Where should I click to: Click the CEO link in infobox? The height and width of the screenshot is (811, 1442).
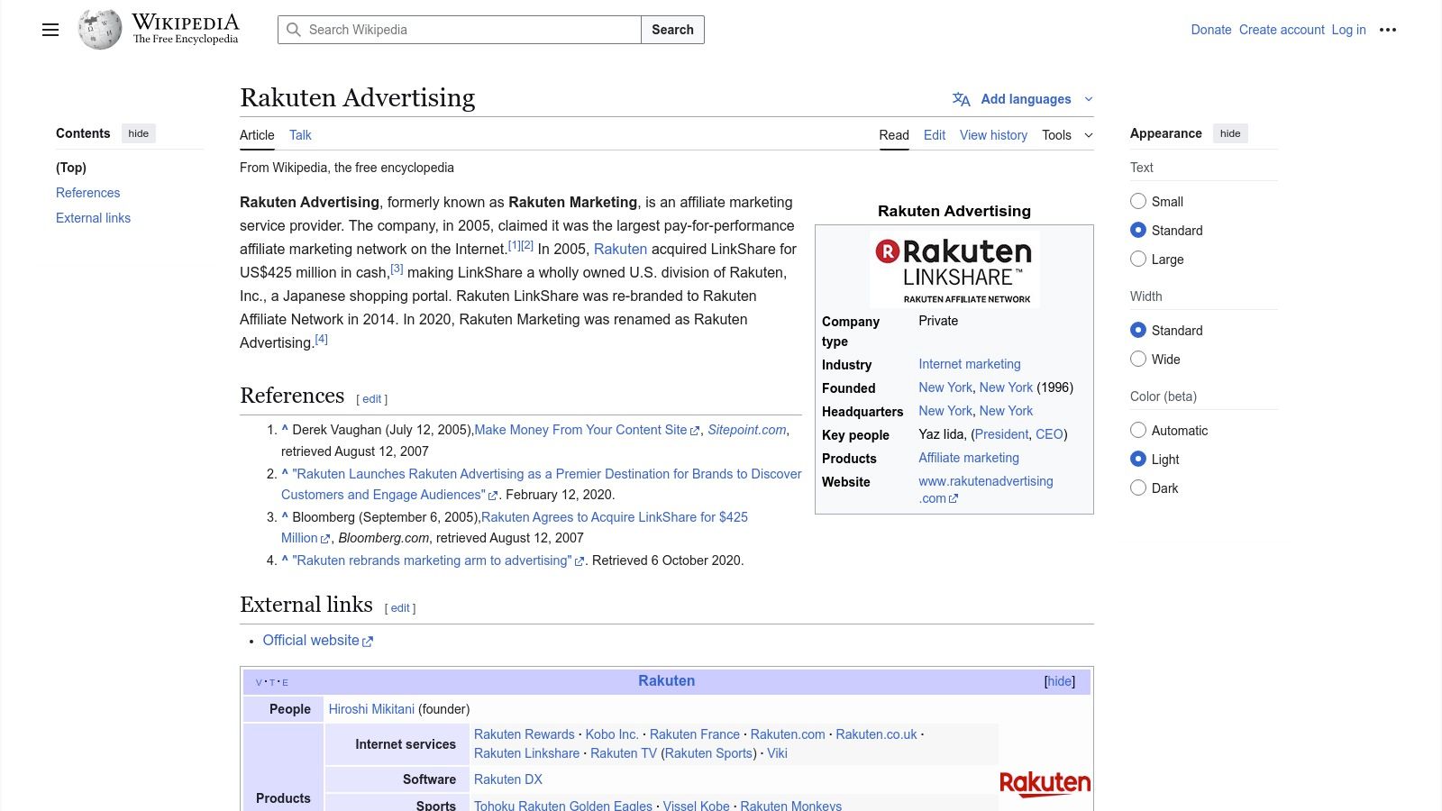(x=1049, y=434)
